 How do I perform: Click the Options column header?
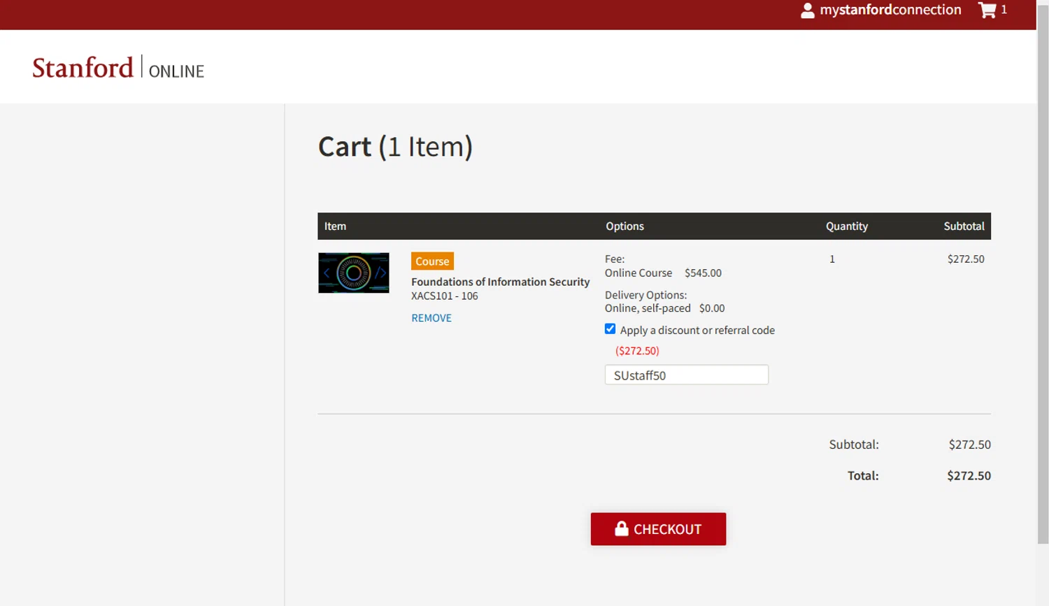coord(625,226)
